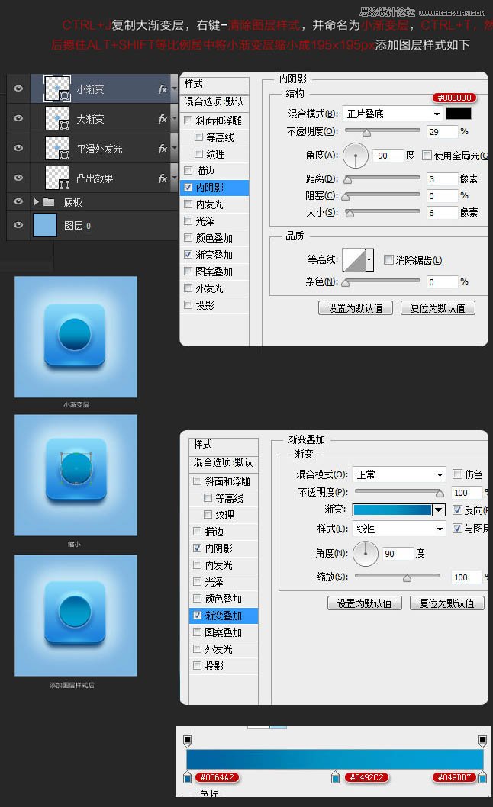
Task: Click the 凸出效果 shape layer thumbnail
Action: (x=57, y=178)
